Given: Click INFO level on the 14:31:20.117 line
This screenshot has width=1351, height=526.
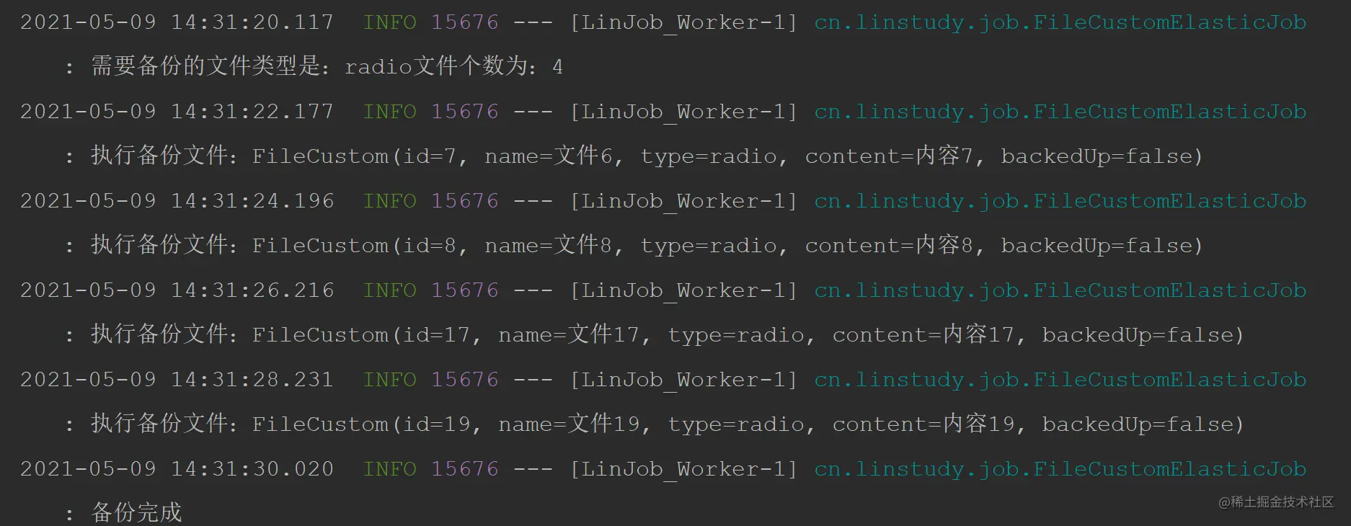Looking at the screenshot, I should [390, 22].
